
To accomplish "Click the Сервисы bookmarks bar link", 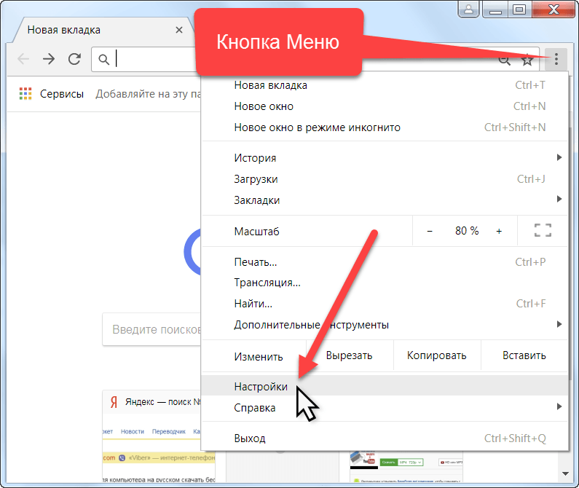I will coord(62,94).
